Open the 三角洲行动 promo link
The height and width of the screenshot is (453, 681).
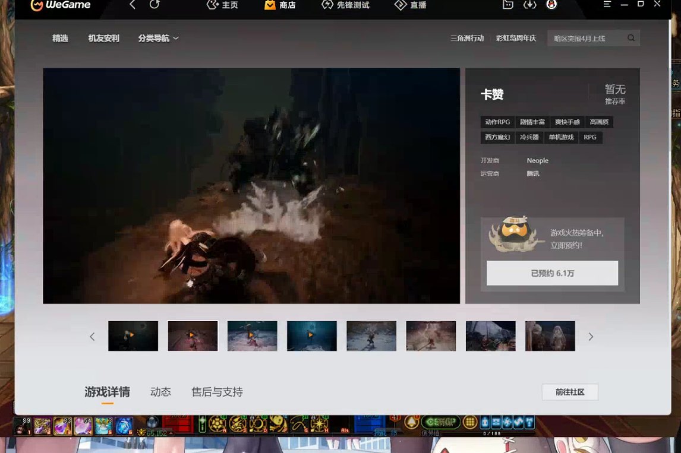click(x=467, y=38)
